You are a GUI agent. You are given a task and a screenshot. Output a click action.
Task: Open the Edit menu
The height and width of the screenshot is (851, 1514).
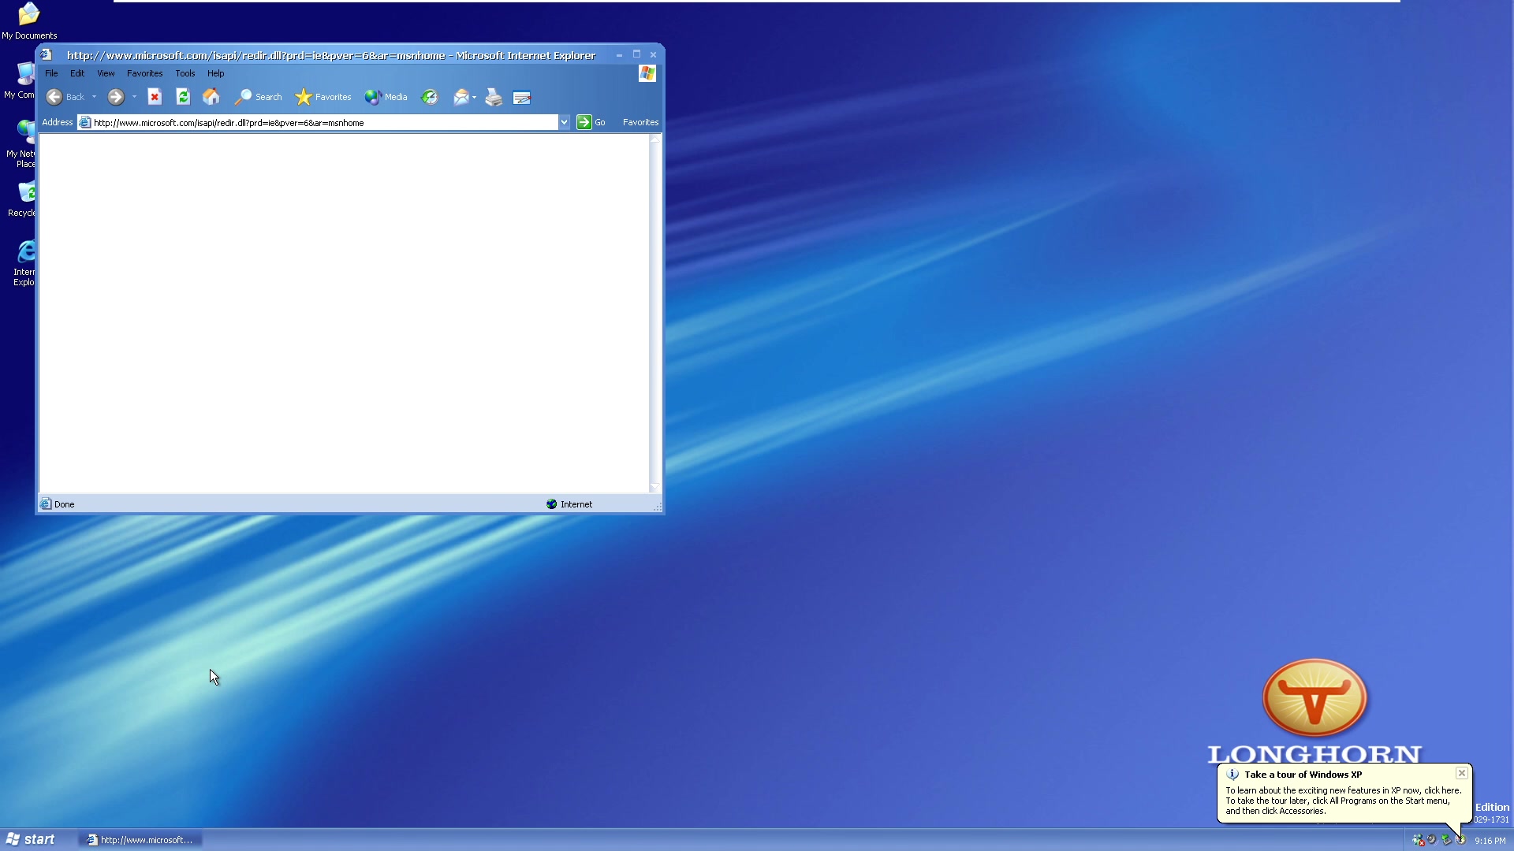[77, 73]
